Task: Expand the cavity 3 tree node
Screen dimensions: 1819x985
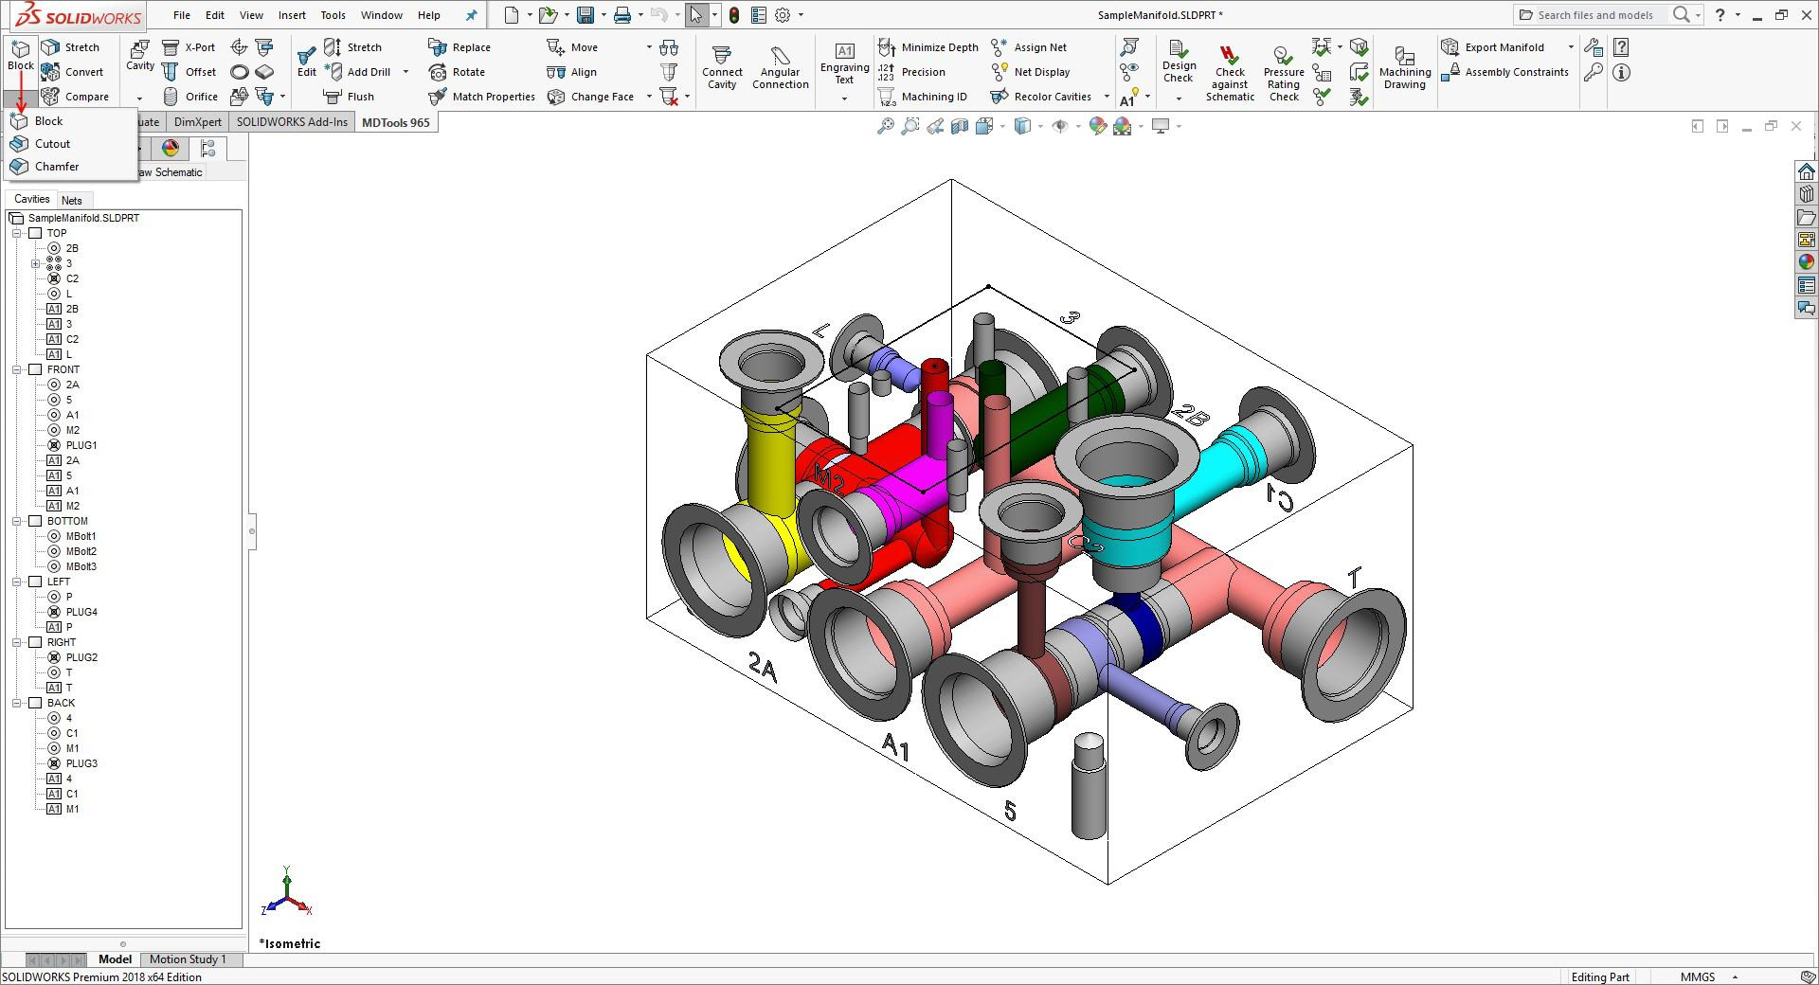Action: [35, 263]
